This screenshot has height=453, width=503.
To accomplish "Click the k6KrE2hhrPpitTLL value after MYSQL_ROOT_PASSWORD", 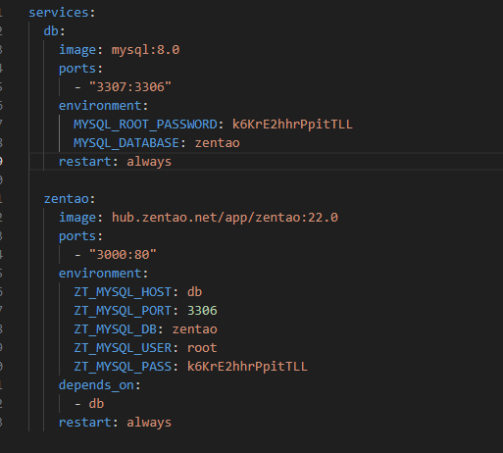I will 292,125.
